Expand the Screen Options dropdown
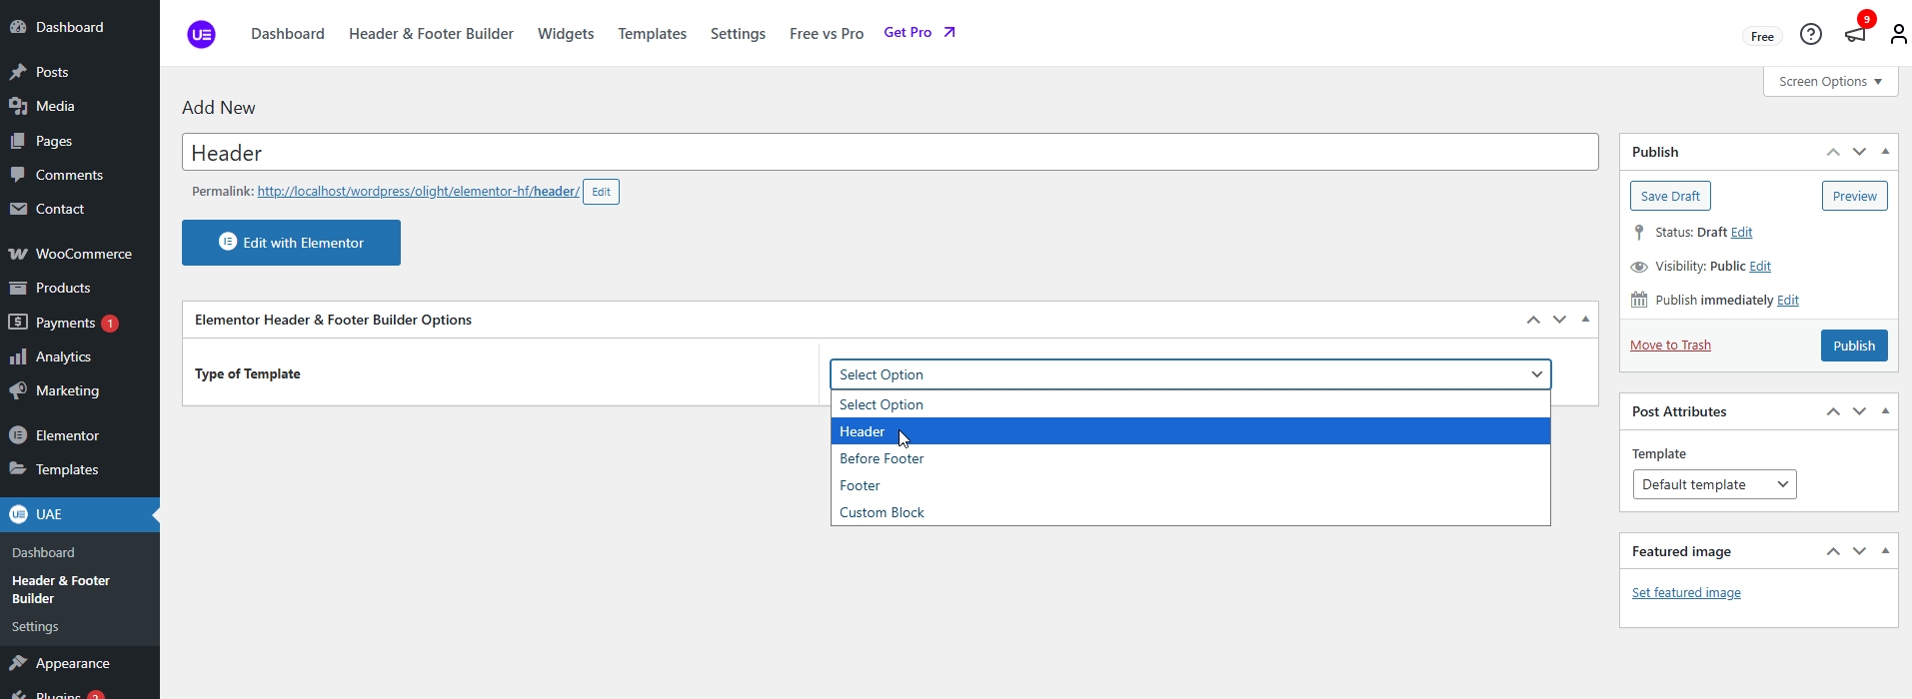The height and width of the screenshot is (699, 1912). [1829, 82]
